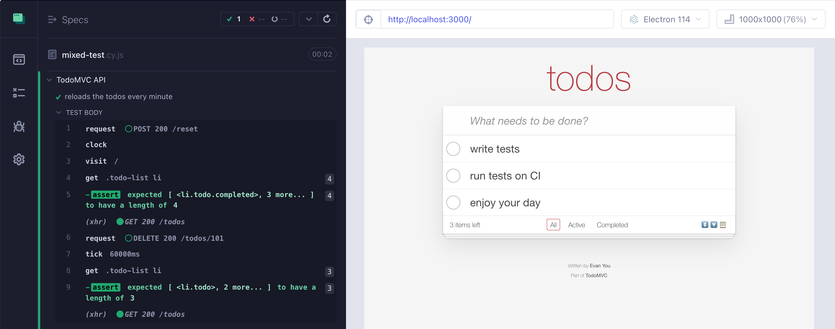Check off the 'write tests' todo
This screenshot has height=329, width=835.
453,149
